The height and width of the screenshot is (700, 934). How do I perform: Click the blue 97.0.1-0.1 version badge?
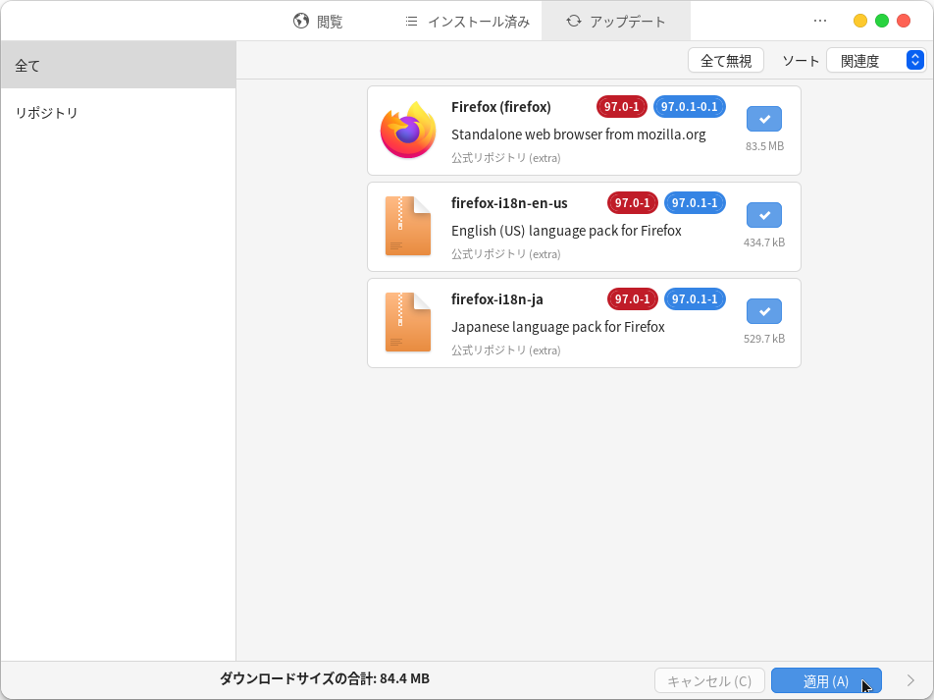(x=689, y=107)
